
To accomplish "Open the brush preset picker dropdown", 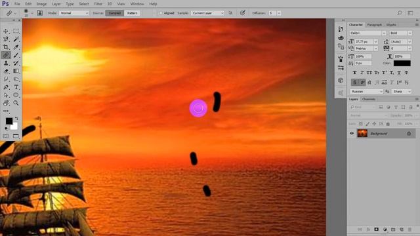I will 32,13.
